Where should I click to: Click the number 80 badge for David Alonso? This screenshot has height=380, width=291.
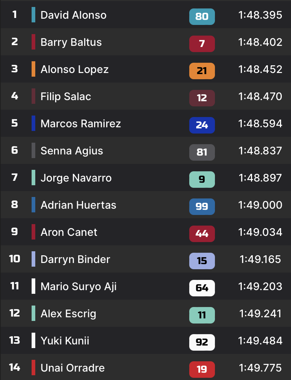(202, 17)
